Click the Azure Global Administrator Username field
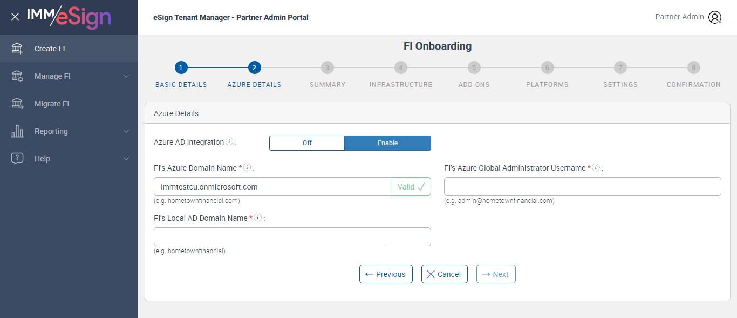The width and height of the screenshot is (737, 318). point(582,187)
